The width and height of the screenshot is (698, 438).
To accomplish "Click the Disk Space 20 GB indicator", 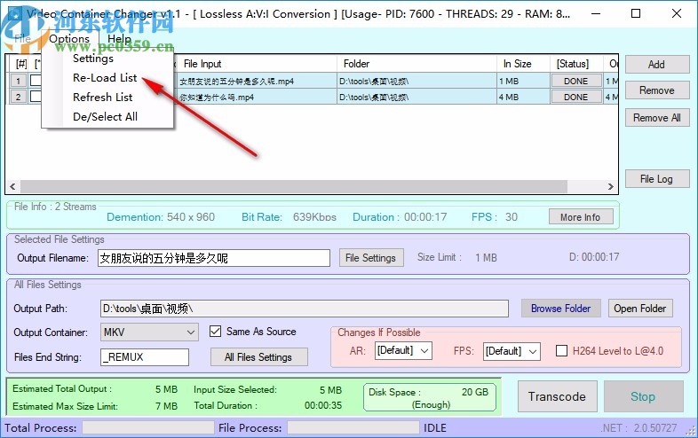I will 430,397.
